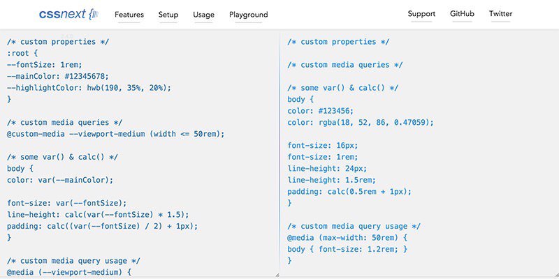Go to the Setup section

click(168, 15)
